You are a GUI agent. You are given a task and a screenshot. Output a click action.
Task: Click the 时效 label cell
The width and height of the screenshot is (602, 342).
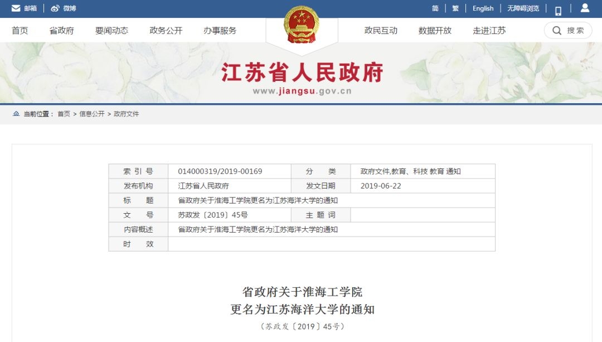coord(138,244)
